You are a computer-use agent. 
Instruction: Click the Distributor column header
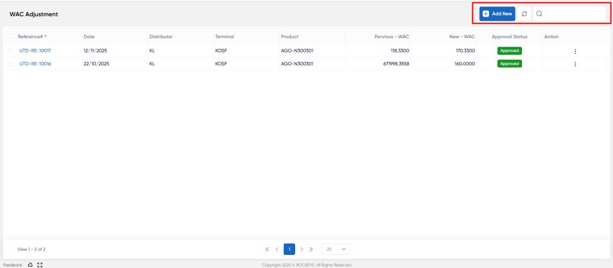pyautogui.click(x=161, y=36)
